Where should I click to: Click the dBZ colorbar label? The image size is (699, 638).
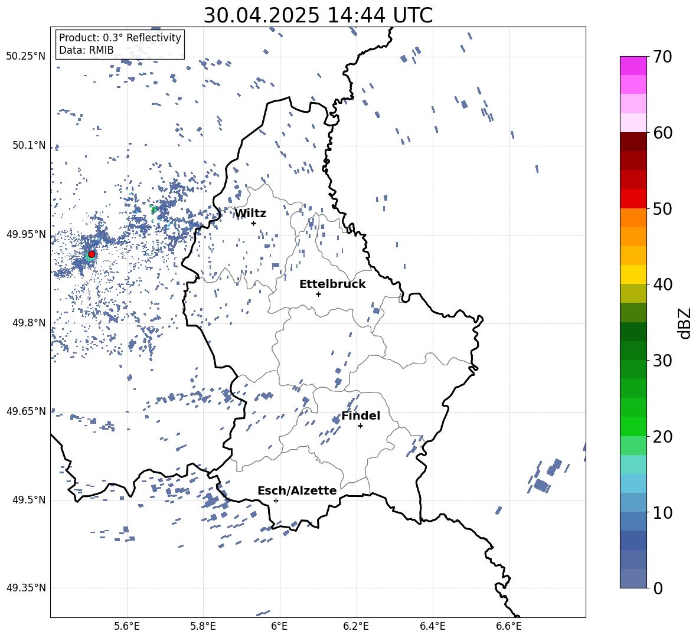pyautogui.click(x=685, y=323)
